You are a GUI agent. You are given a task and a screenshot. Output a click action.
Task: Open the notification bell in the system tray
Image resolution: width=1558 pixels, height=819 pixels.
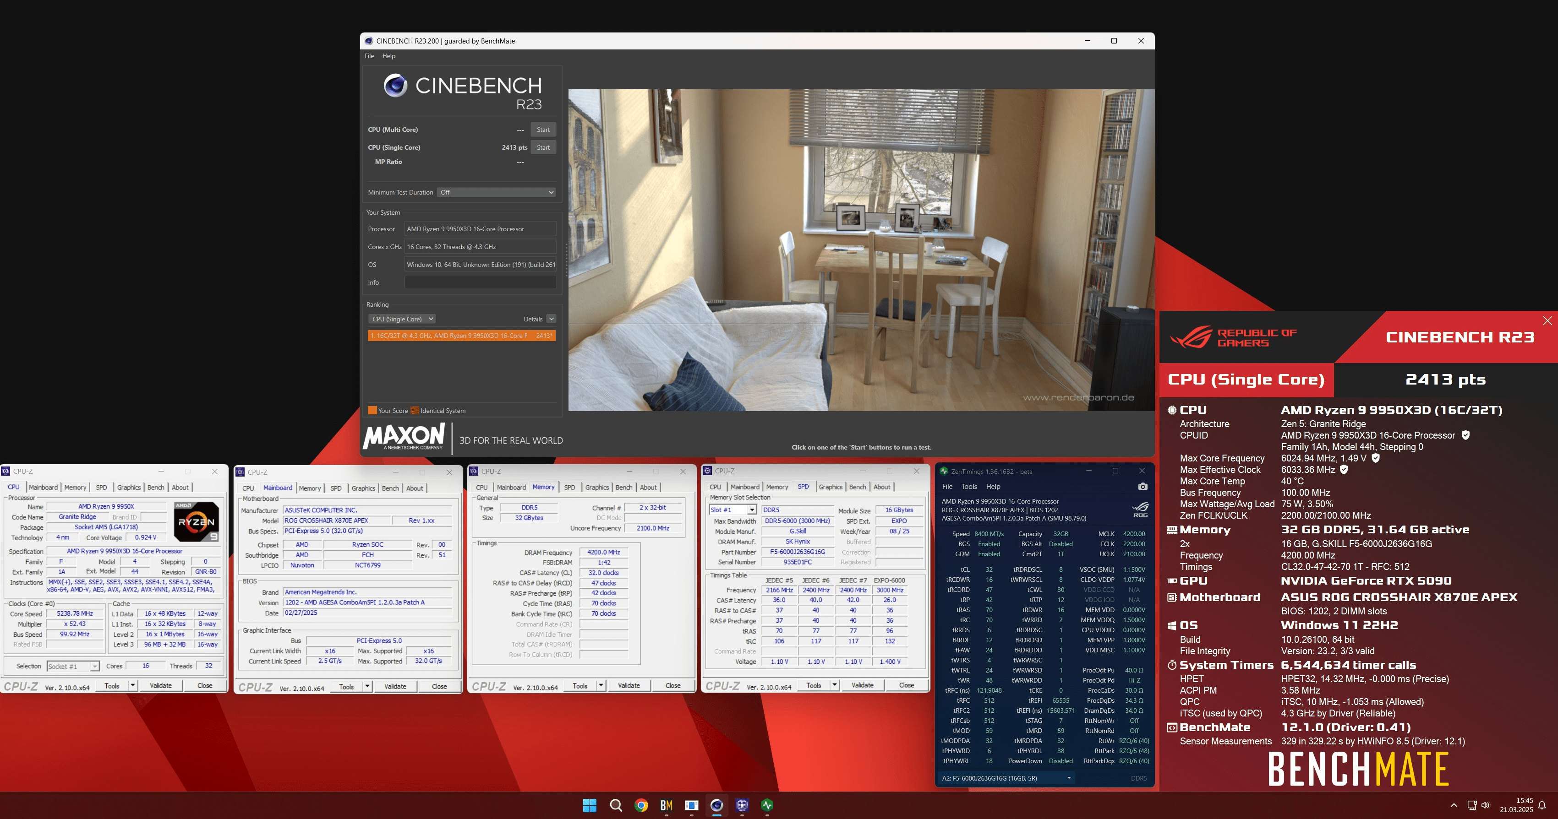coord(1542,806)
